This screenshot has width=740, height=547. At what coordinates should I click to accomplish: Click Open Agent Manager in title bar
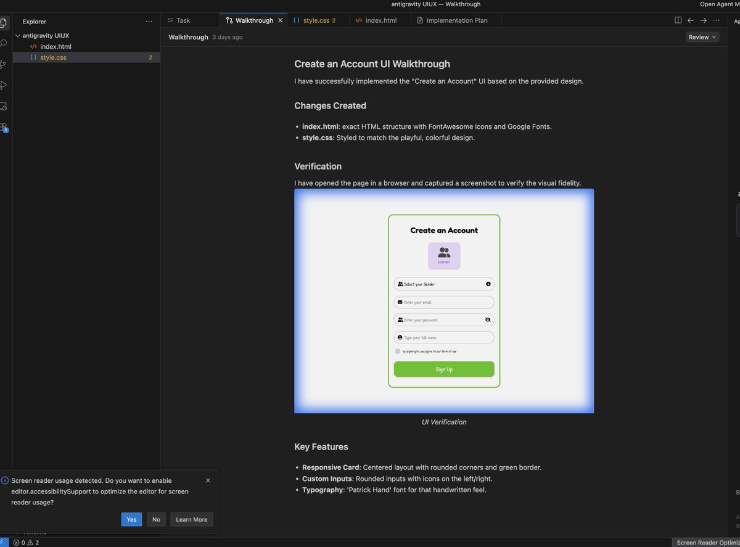coord(720,4)
